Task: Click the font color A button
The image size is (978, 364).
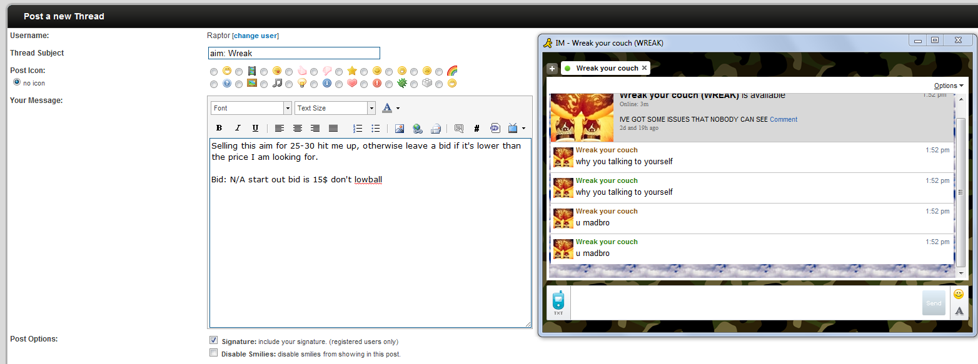Action: coord(387,108)
